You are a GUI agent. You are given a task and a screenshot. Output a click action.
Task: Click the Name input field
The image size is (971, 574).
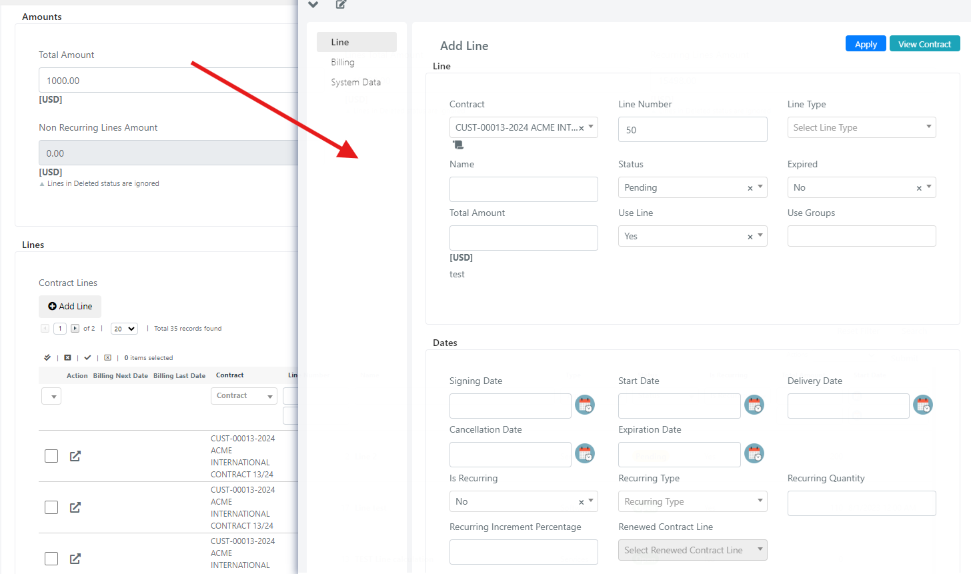(x=524, y=189)
